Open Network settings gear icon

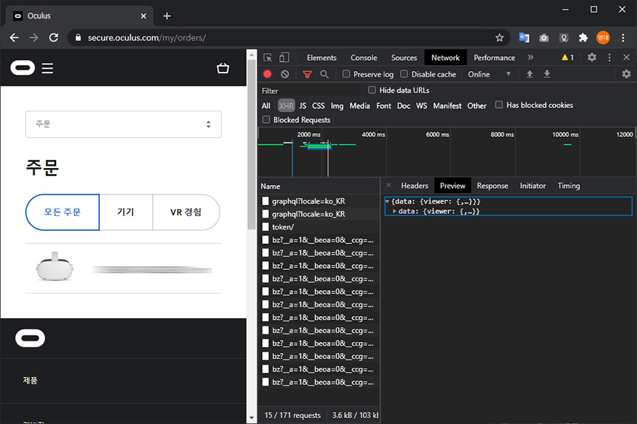[627, 74]
